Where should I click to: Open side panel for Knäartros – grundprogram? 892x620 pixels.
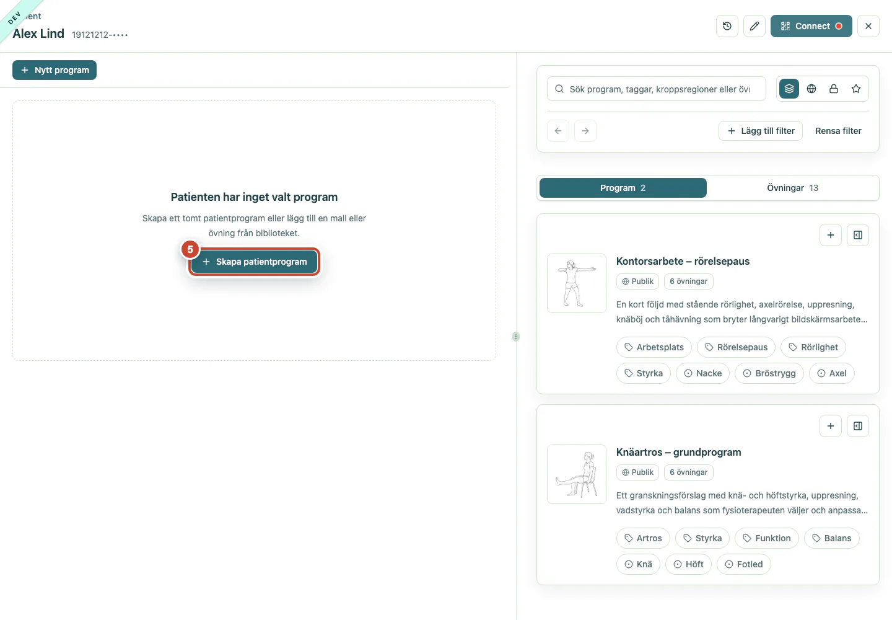(858, 426)
